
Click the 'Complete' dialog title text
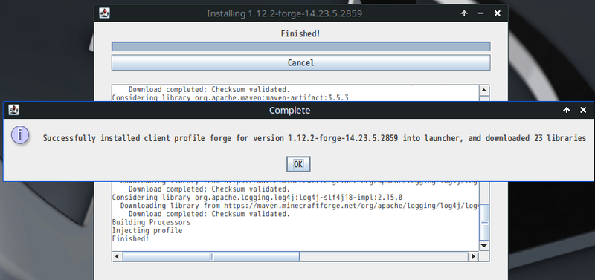289,110
